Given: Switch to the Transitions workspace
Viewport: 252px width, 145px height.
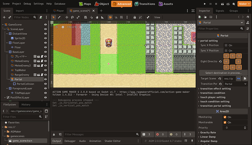Looking at the screenshot, I should pos(145,4).
